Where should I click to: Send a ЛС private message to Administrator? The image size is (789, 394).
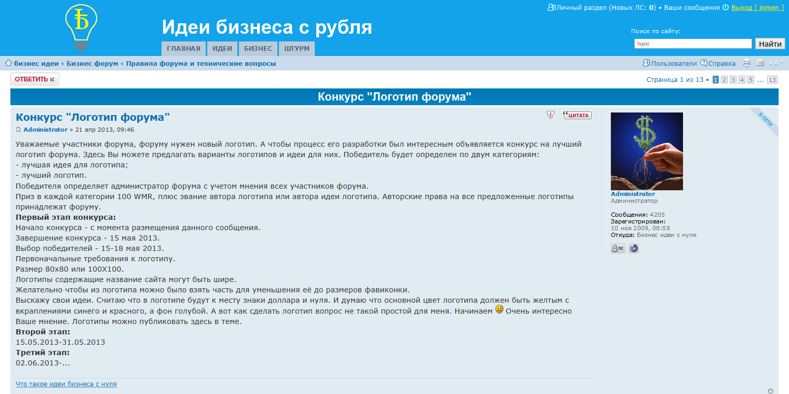(618, 248)
